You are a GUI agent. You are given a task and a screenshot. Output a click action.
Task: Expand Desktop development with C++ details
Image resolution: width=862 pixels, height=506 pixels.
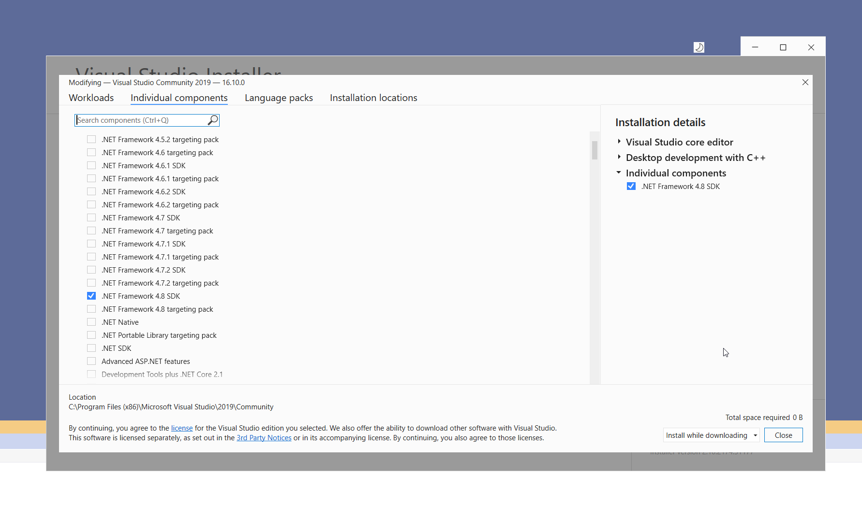(620, 157)
